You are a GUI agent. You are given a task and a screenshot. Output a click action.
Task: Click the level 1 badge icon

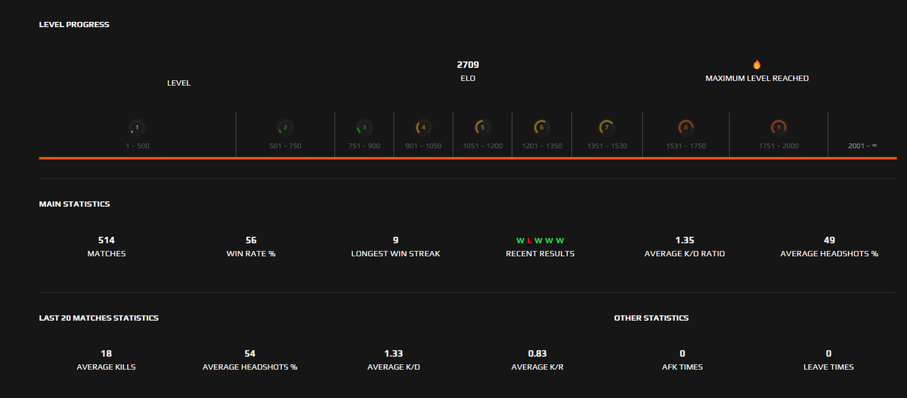[137, 128]
